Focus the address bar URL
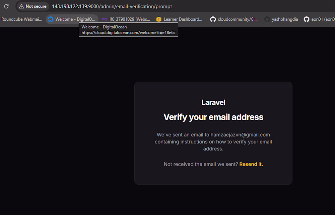The image size is (335, 215). point(112,6)
